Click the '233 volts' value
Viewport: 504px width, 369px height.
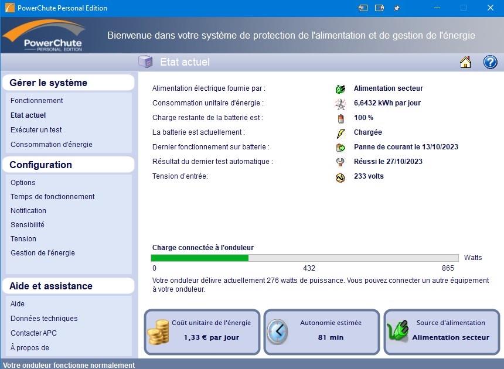point(369,176)
